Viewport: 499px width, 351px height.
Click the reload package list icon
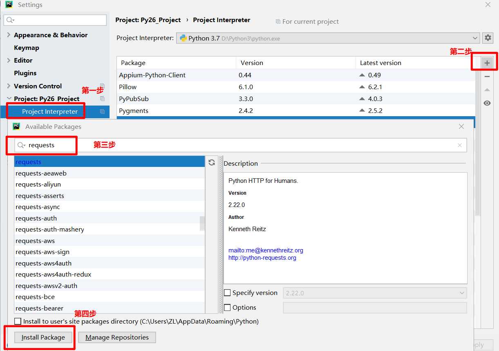[x=212, y=162]
